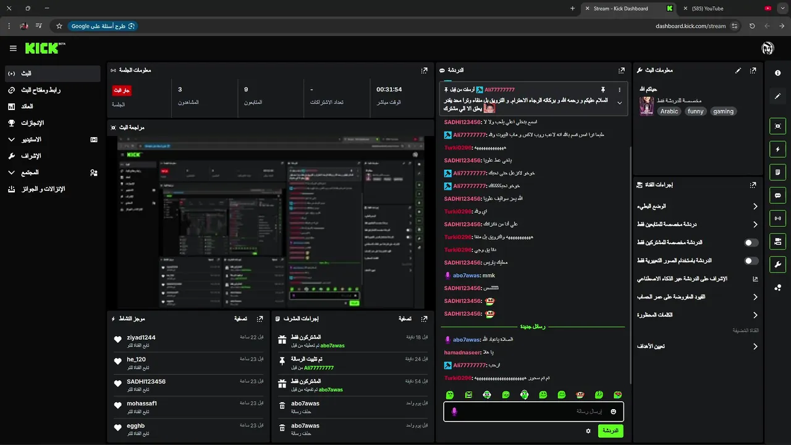Viewport: 791px width, 445px height.
Task: Open a new browser tab with plus
Action: [573, 9]
